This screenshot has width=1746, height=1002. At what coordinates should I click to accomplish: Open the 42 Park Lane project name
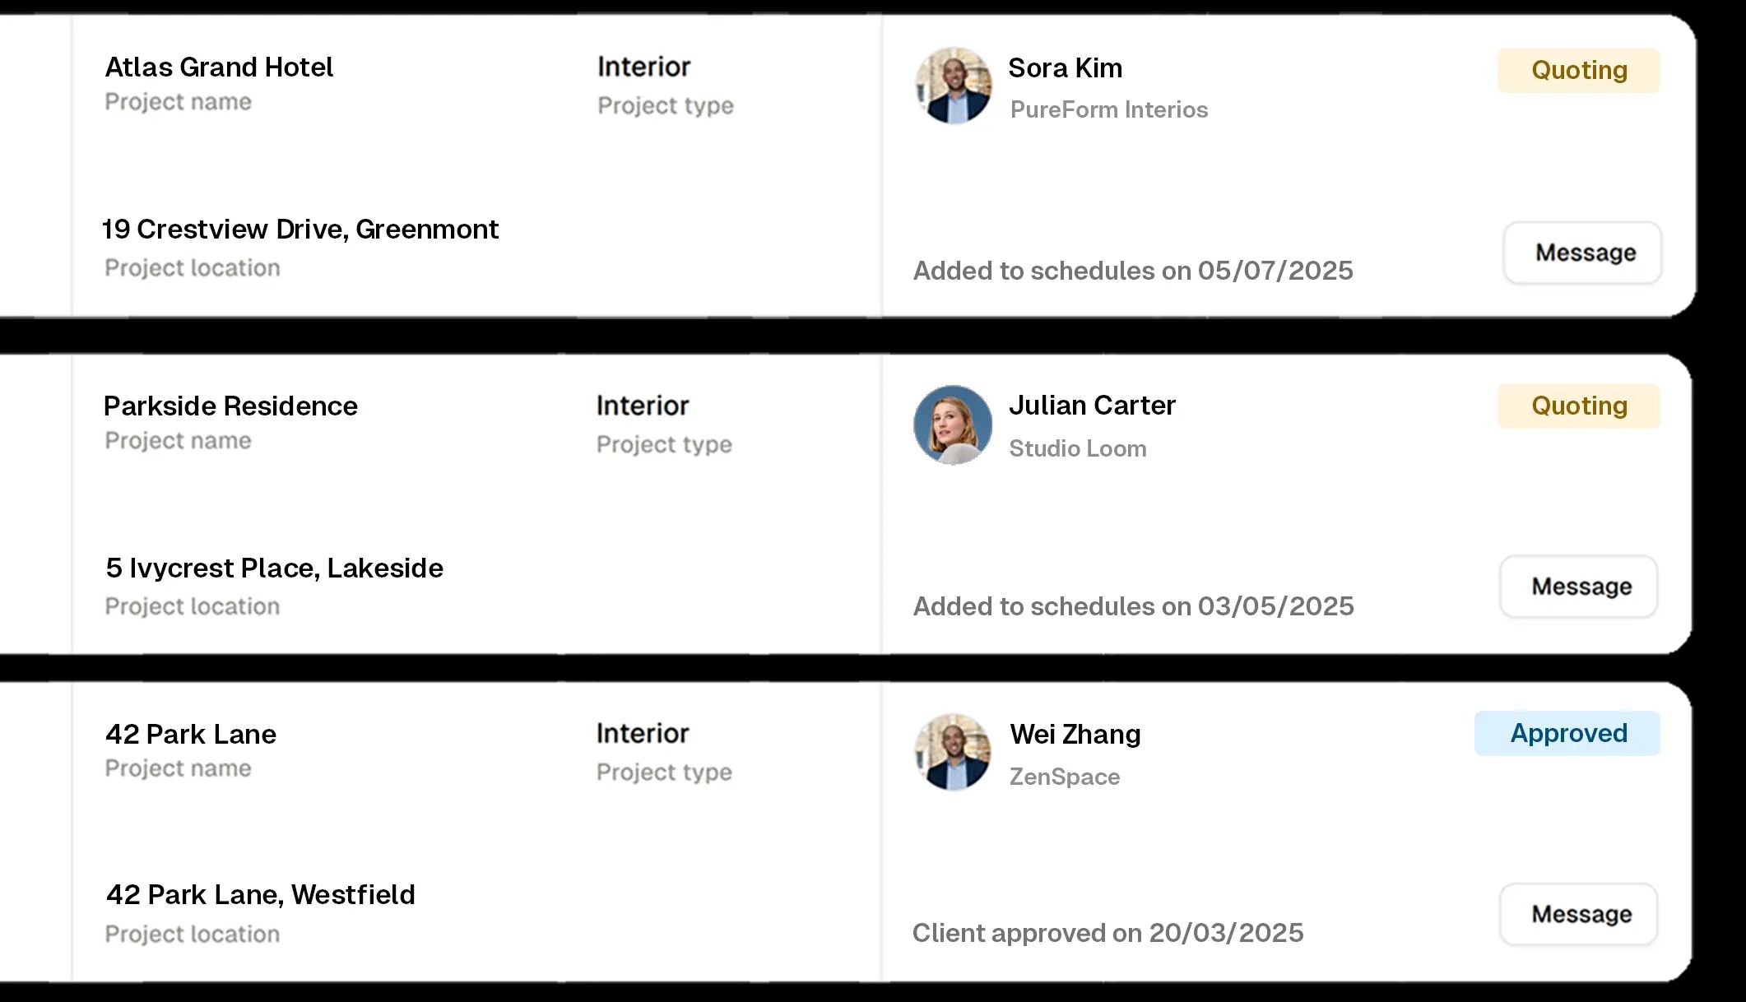click(191, 734)
